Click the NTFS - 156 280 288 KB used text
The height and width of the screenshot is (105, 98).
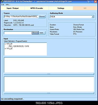[x=24, y=25]
